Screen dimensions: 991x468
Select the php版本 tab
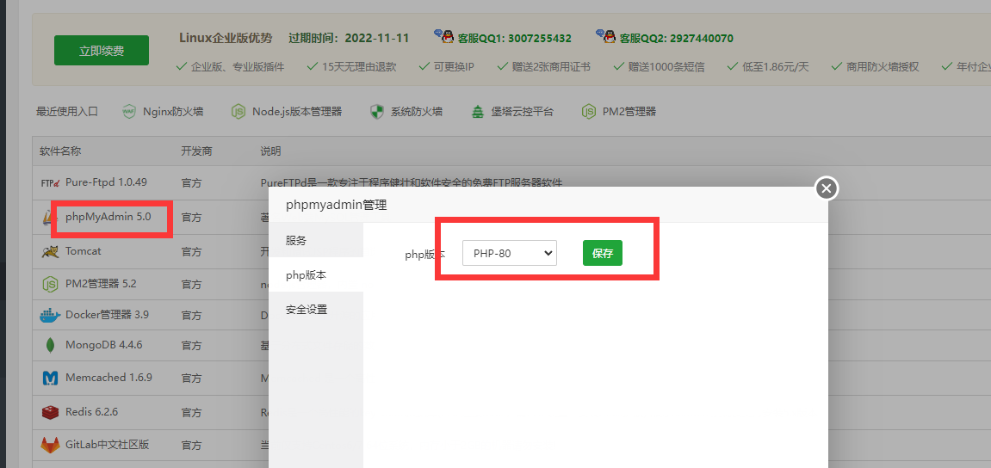tap(316, 274)
